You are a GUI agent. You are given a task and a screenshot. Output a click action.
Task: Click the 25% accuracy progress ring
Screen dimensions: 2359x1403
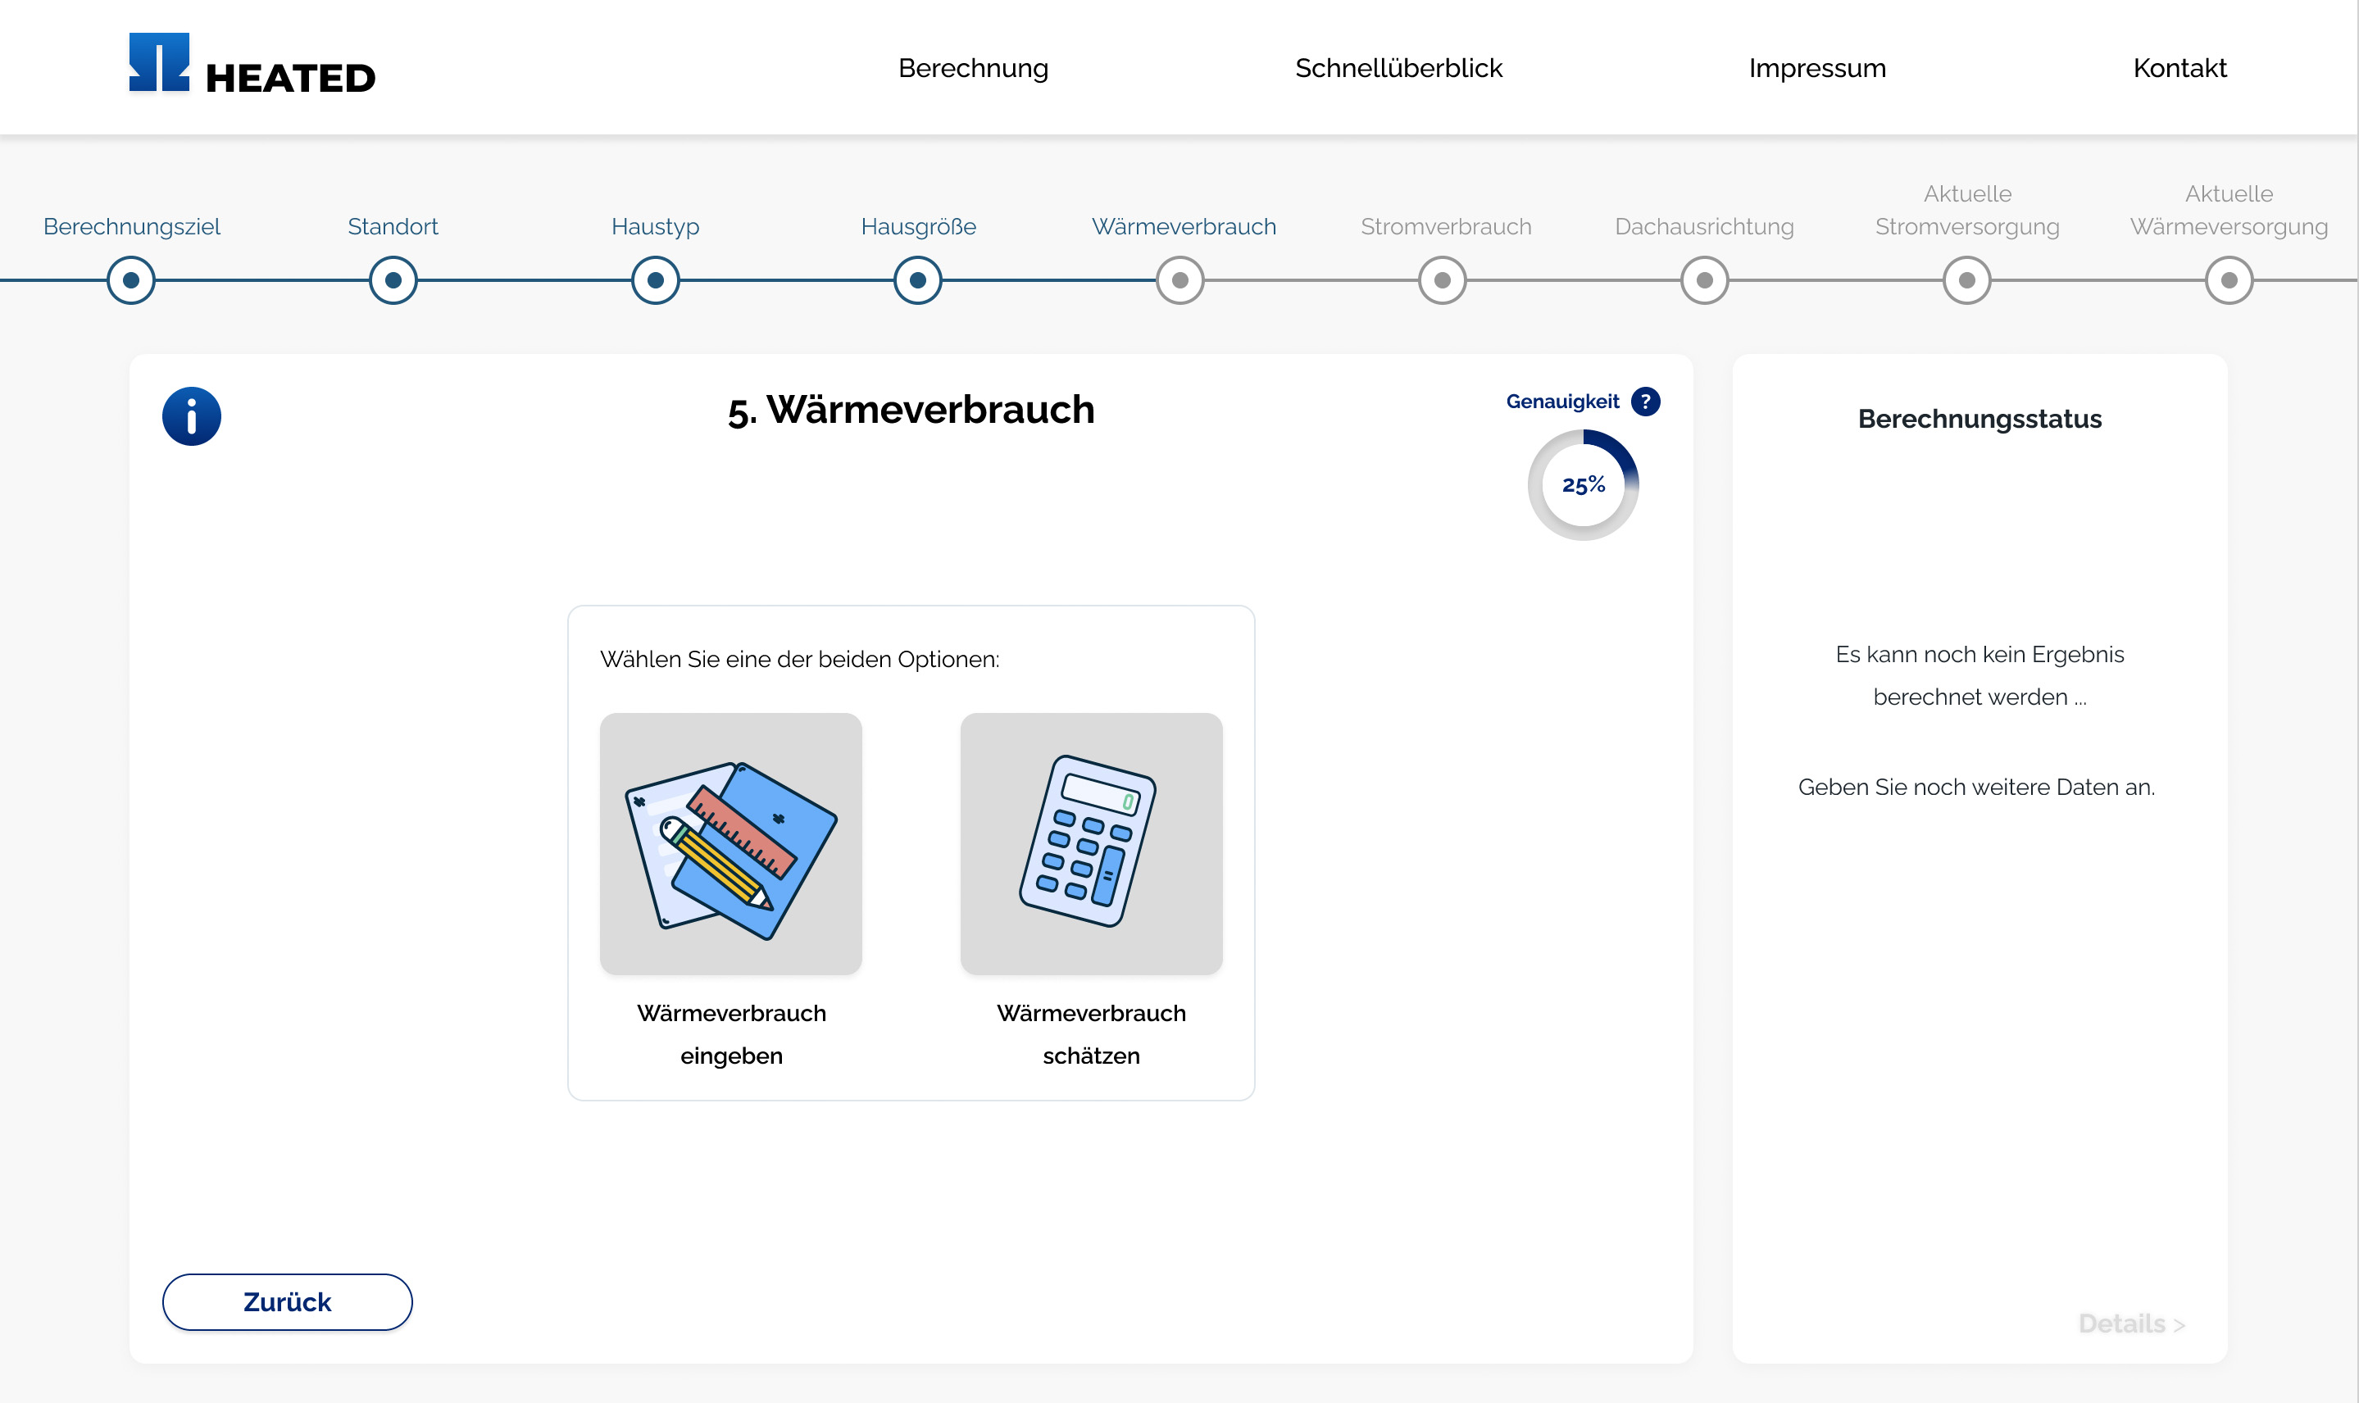[1583, 485]
